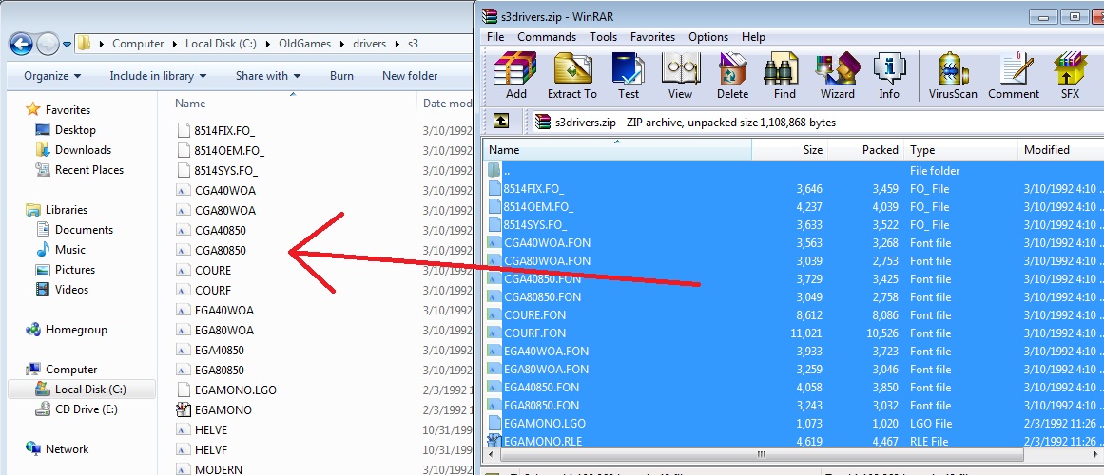Click WinRAR horizontal scrollbar thumb
The width and height of the screenshot is (1104, 475).
coord(761,455)
